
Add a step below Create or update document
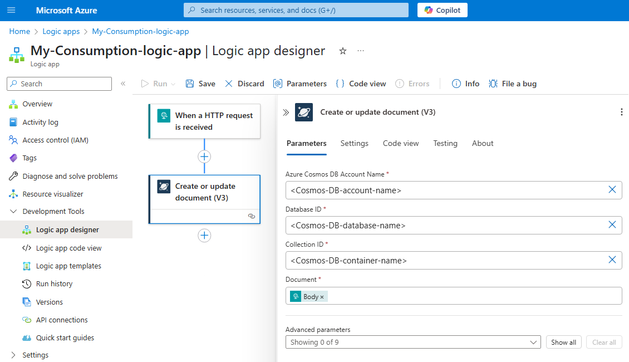[x=204, y=236]
